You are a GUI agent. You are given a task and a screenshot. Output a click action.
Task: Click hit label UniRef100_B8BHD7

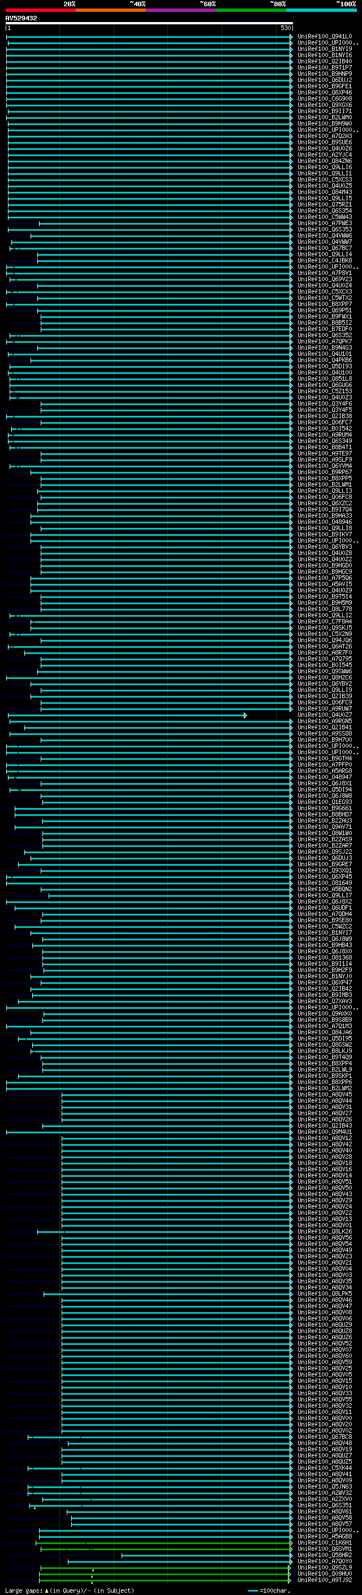(325, 815)
